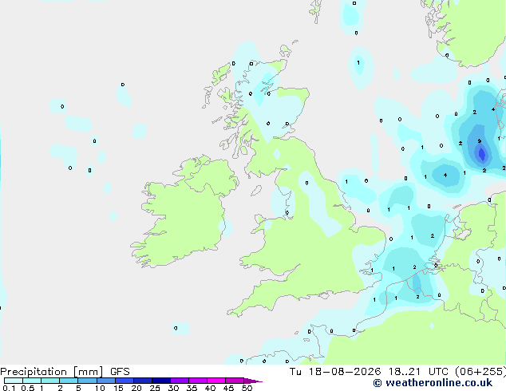Image resolution: width=506 pixels, height=391 pixels.
Task: Click the 'Precipitation' title word
Action: (x=34, y=372)
